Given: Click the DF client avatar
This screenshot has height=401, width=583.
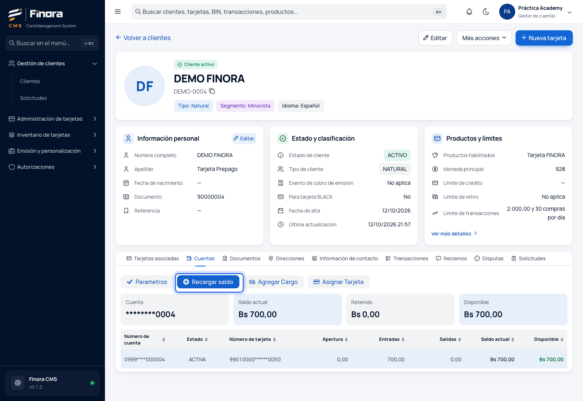Looking at the screenshot, I should click(145, 86).
